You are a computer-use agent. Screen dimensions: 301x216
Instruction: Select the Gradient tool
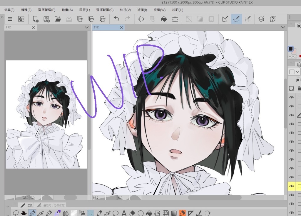174,213
